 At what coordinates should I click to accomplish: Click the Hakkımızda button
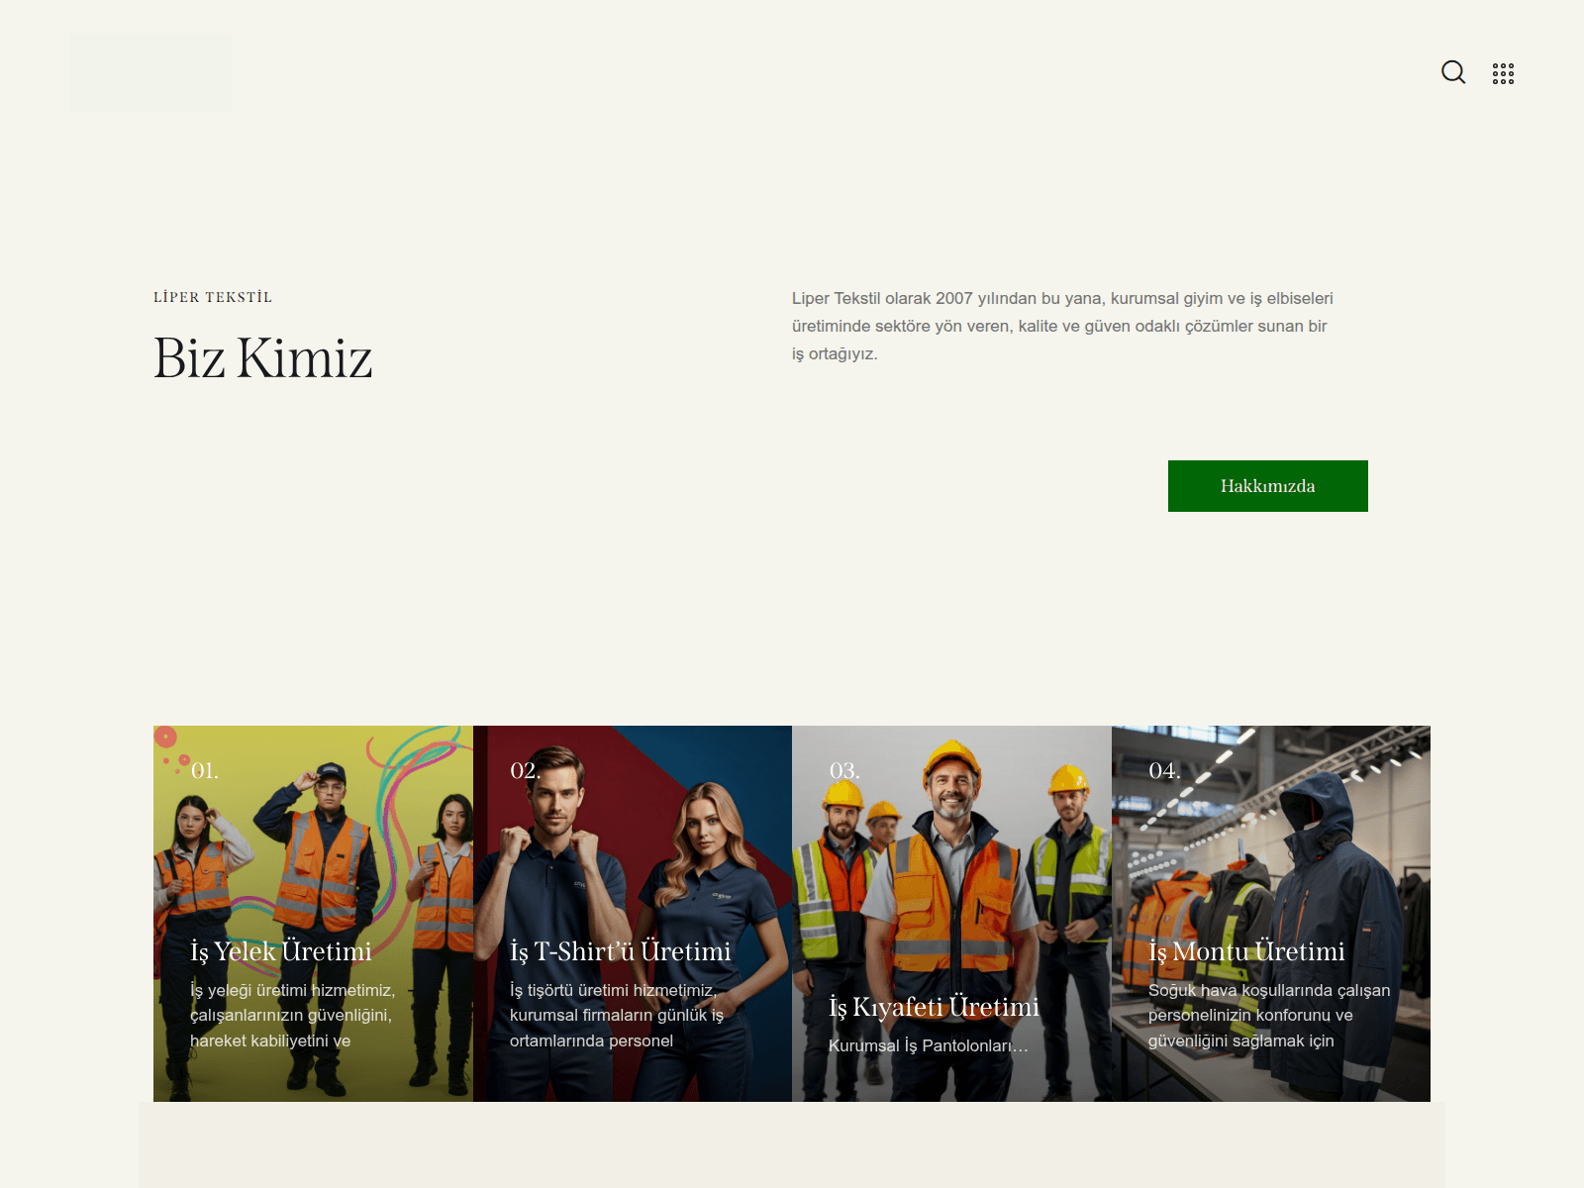pos(1267,486)
